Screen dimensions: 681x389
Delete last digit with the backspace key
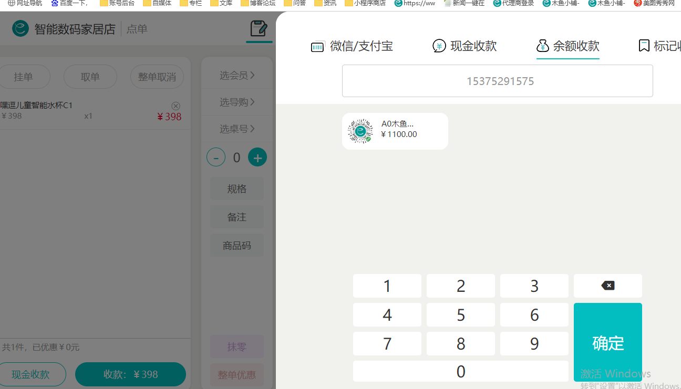coord(608,286)
